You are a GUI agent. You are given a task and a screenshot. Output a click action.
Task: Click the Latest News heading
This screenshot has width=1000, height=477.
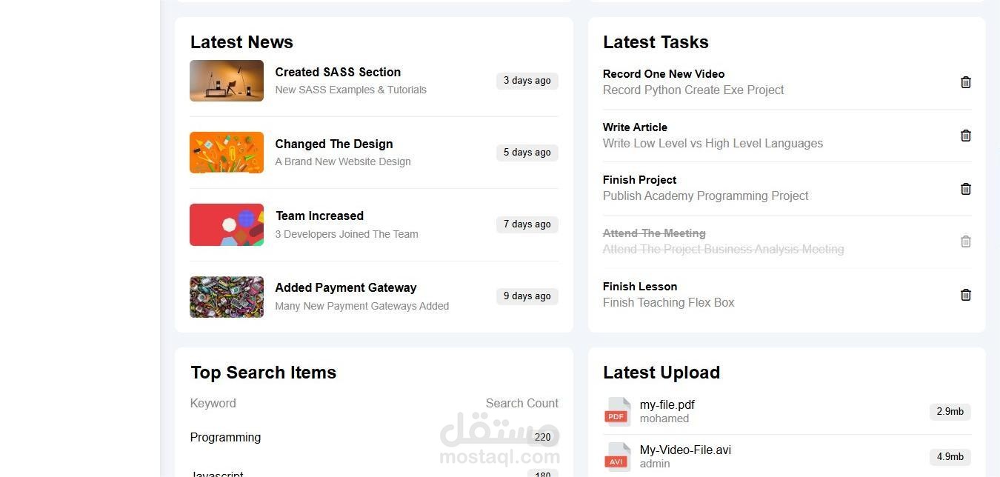tap(241, 42)
